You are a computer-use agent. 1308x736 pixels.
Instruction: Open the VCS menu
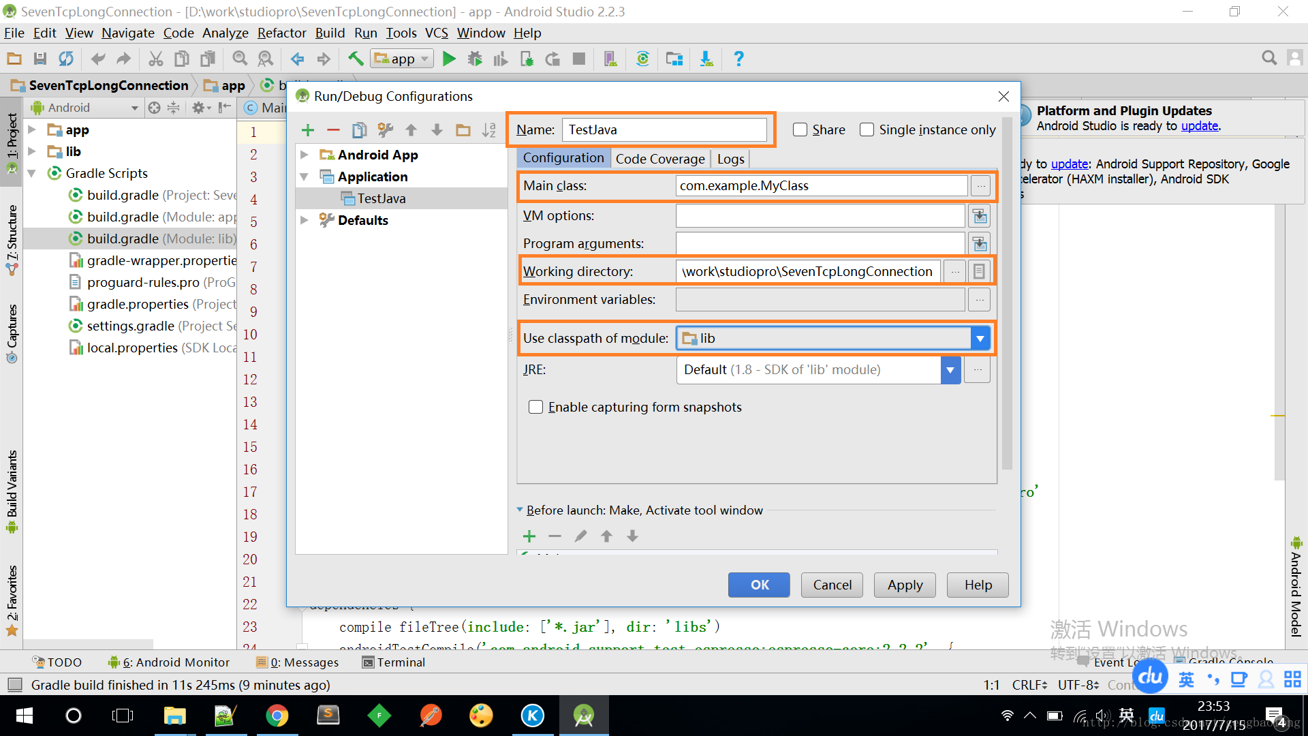437,33
